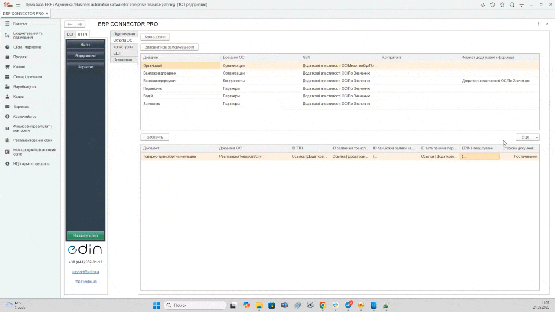The image size is (555, 312).
Task: Open the history clock icon
Action: 493,4
